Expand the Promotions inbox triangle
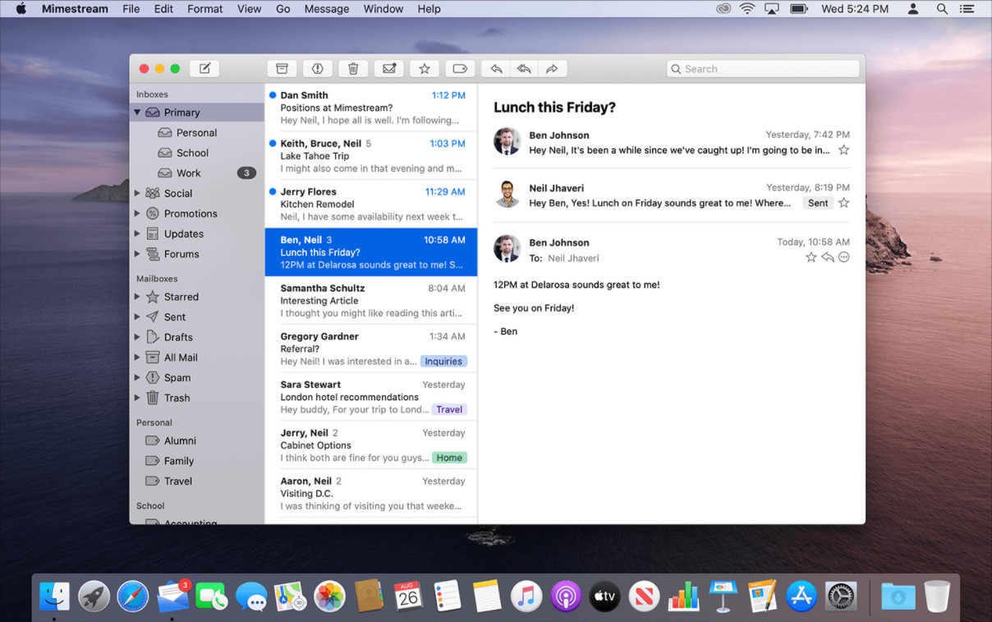This screenshot has width=992, height=622. pyautogui.click(x=137, y=214)
